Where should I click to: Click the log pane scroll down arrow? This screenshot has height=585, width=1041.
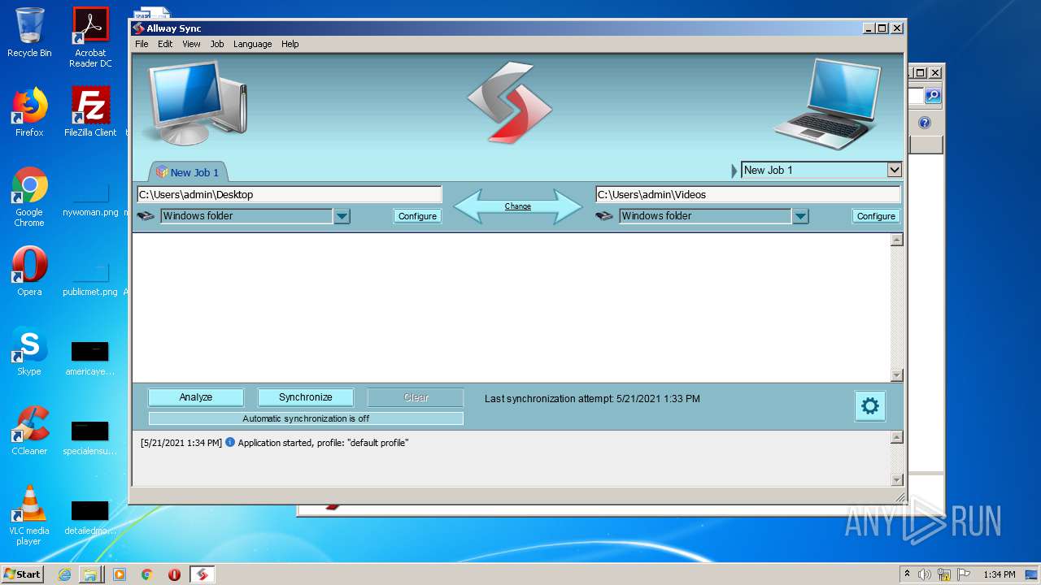pyautogui.click(x=897, y=480)
